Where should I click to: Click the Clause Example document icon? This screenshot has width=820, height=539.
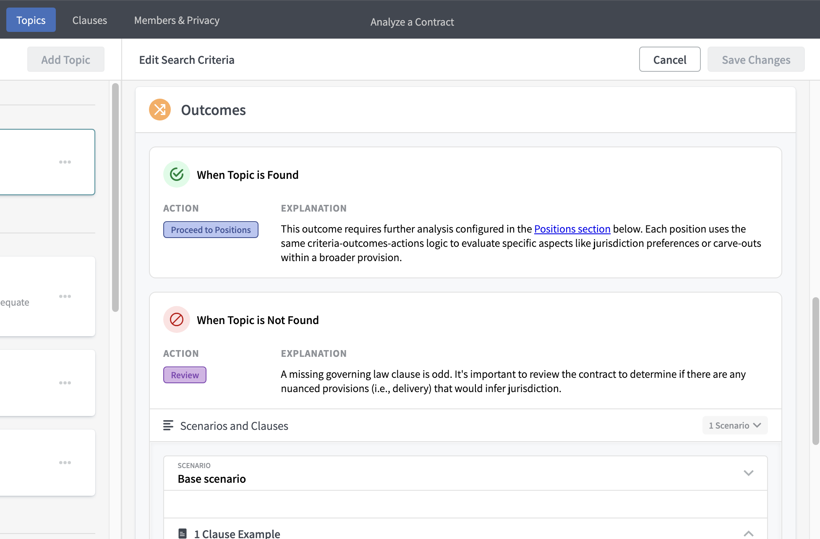183,534
